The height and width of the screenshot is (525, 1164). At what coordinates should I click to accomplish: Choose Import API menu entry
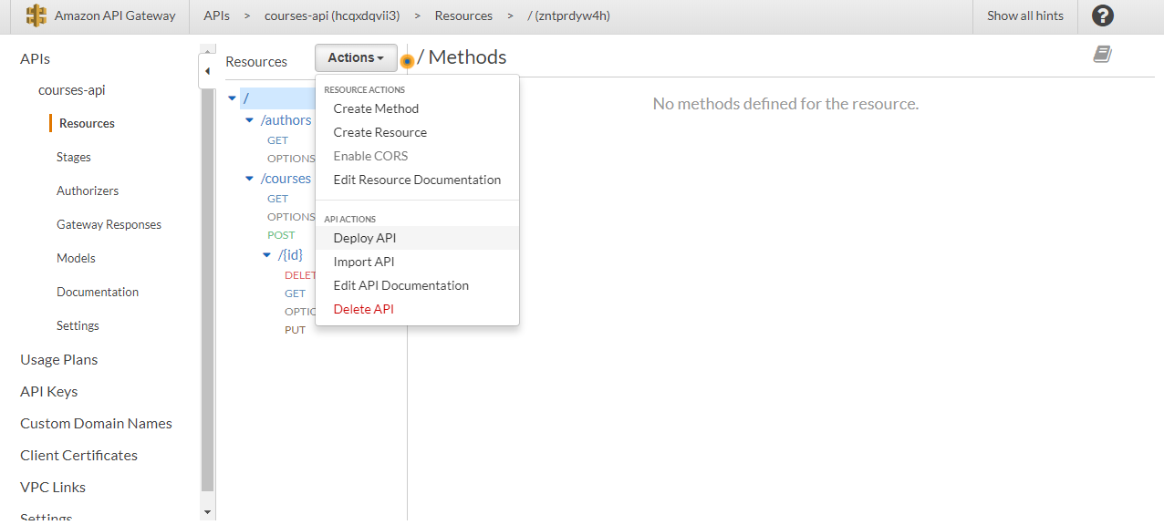point(364,262)
